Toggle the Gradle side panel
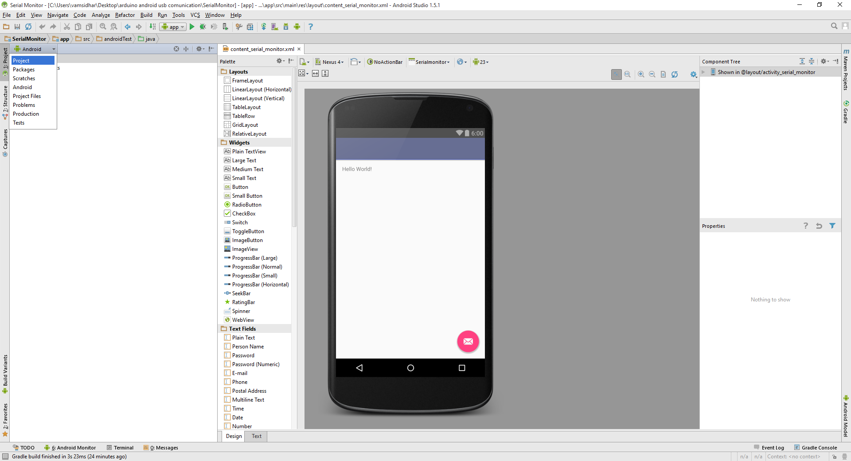This screenshot has height=461, width=851. 846,113
